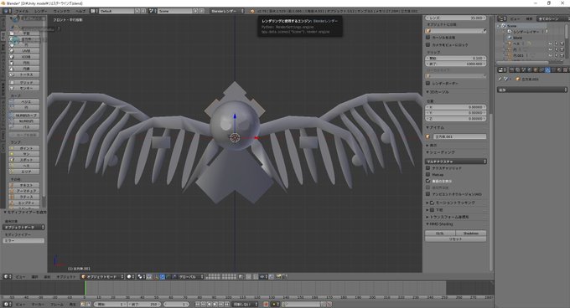Click the Timeline editor type icon
This screenshot has height=308, width=570.
point(7,304)
